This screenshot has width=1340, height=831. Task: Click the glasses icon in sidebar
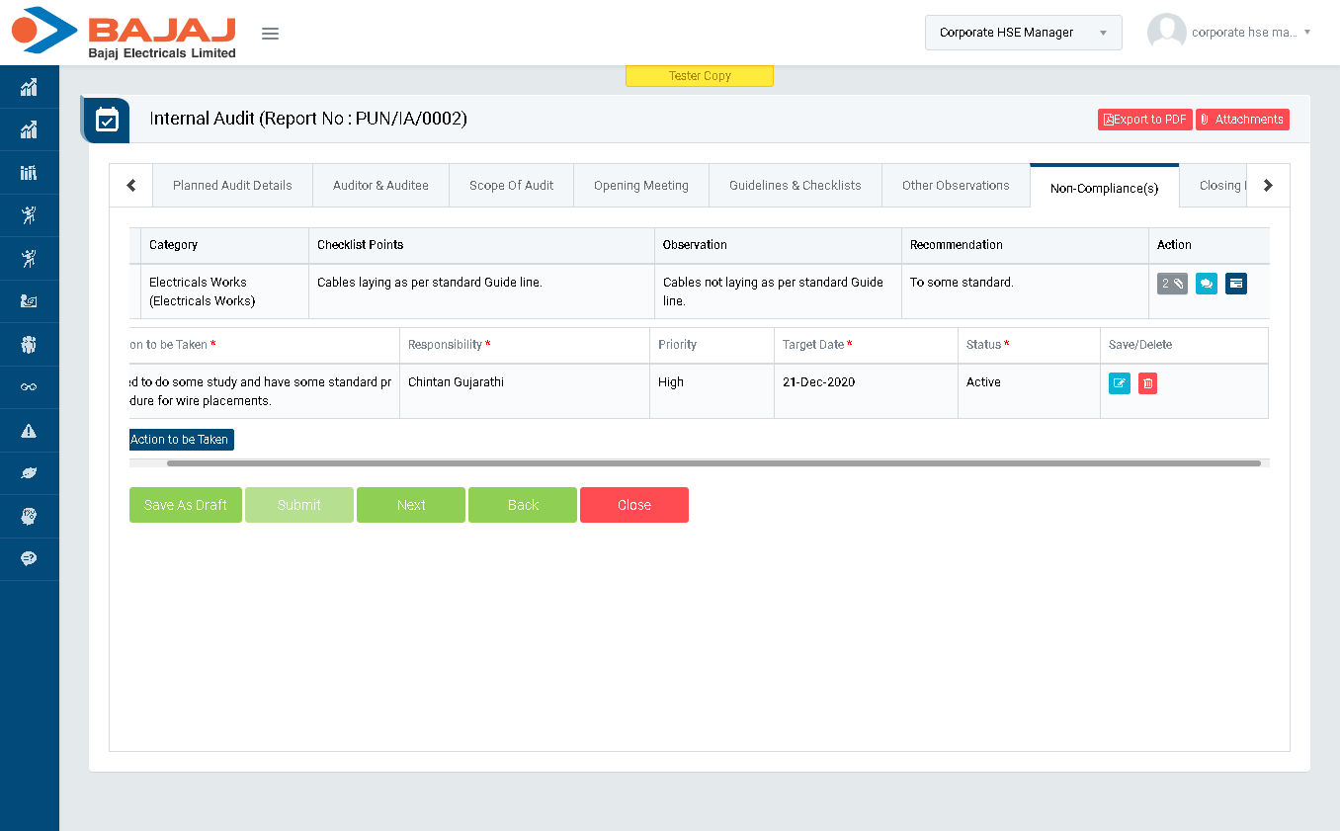29,387
